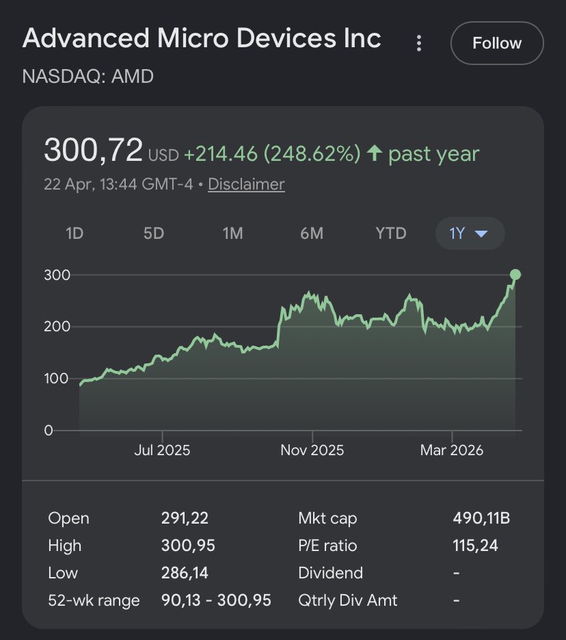Click the 100 y-axis label
Image resolution: width=566 pixels, height=640 pixels.
(56, 379)
